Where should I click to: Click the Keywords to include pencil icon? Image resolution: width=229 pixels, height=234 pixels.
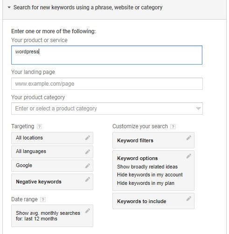[x=189, y=198]
